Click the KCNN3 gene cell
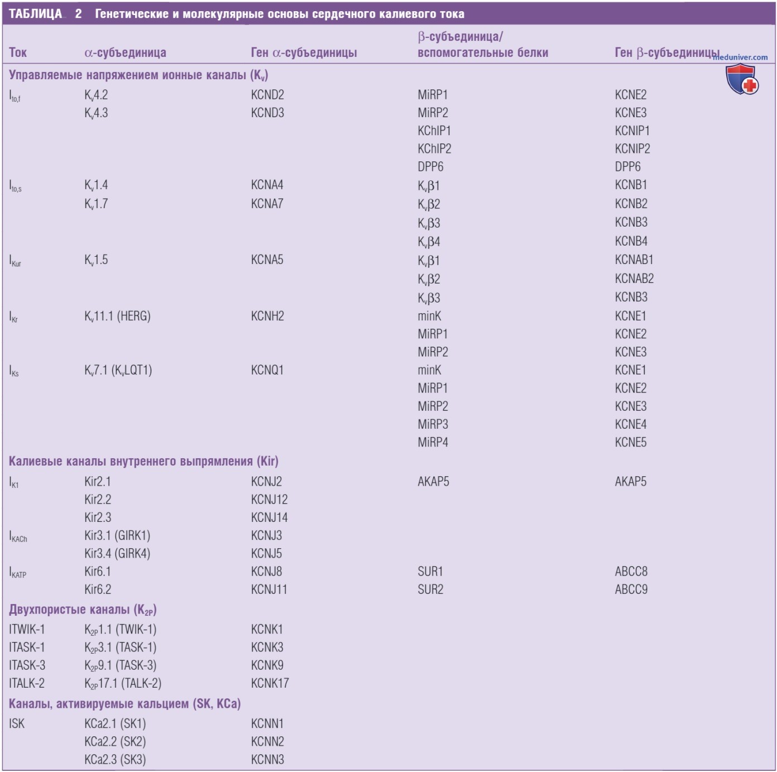This screenshot has height=772, width=777. (267, 759)
